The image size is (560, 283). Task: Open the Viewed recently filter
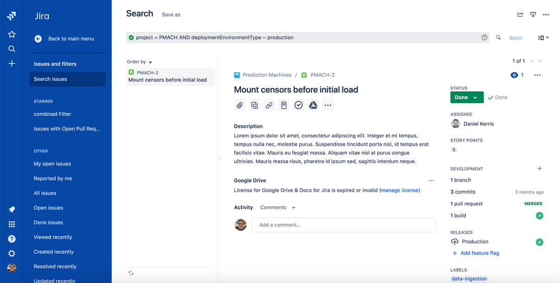pos(53,237)
